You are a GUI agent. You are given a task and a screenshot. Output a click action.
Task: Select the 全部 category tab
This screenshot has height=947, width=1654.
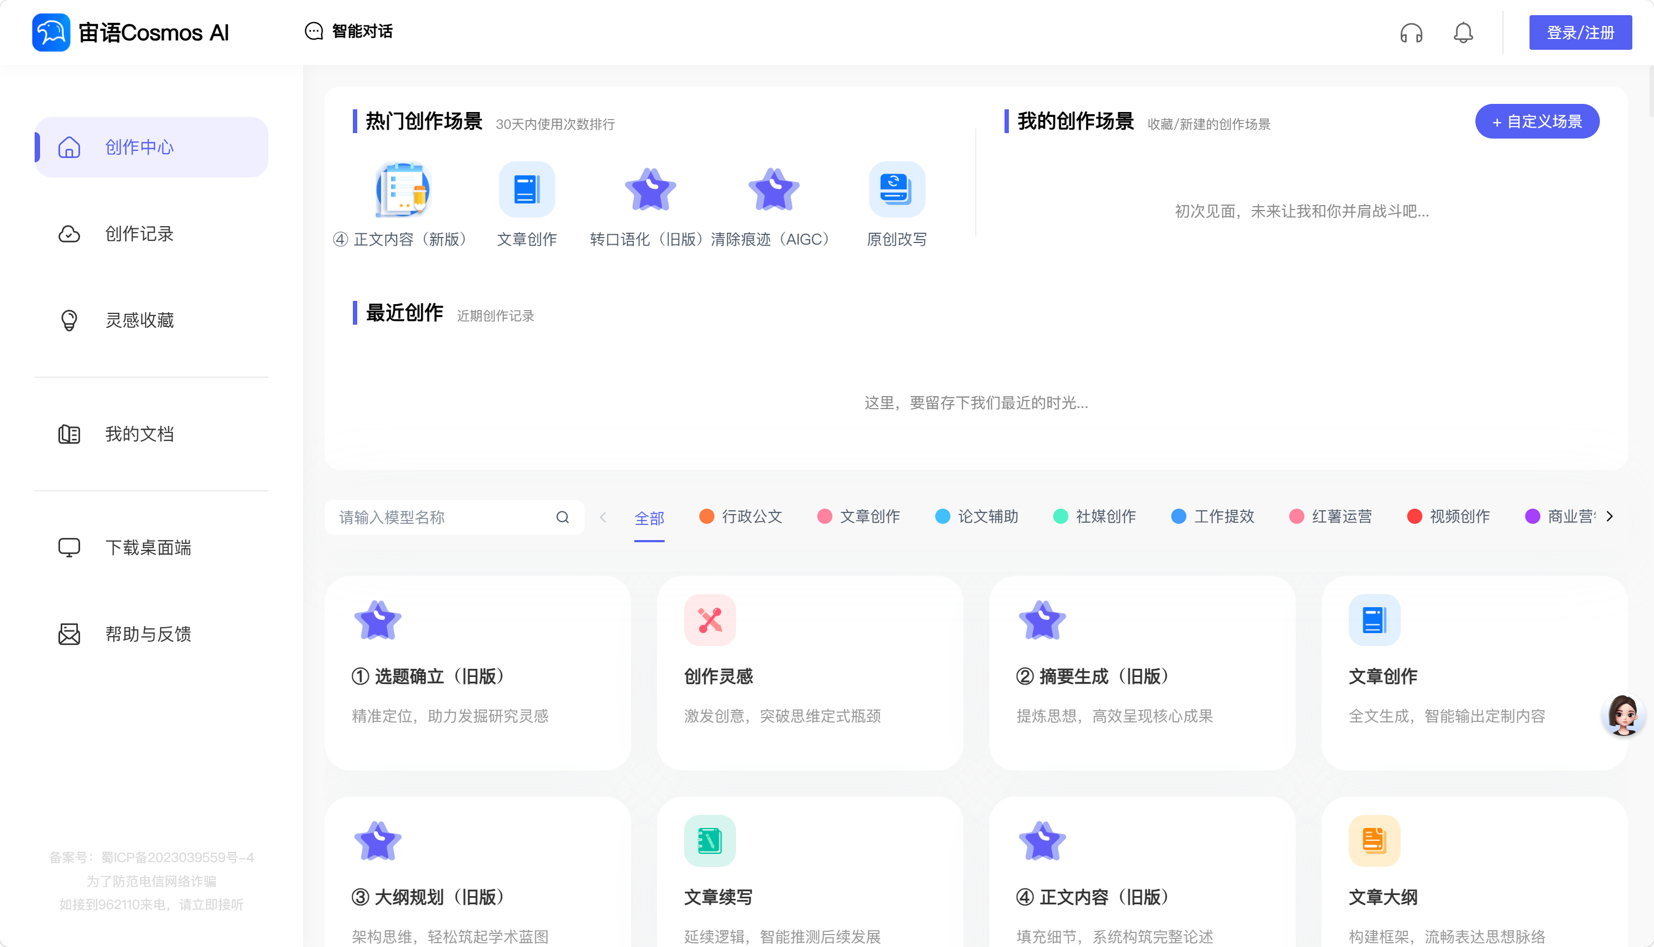(649, 518)
